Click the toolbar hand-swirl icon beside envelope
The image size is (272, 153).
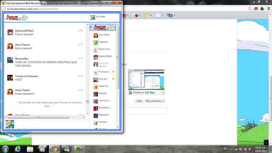click(x=170, y=15)
